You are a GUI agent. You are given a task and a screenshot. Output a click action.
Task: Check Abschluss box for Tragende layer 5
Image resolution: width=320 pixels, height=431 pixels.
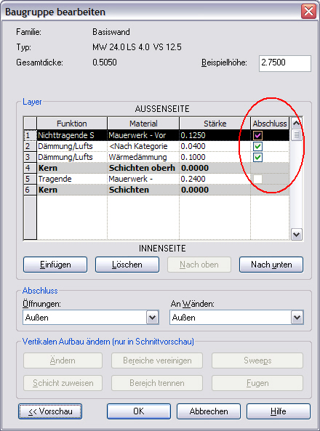257,179
